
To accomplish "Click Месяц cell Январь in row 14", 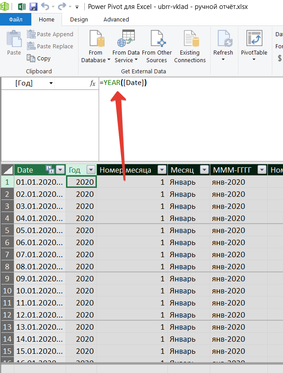I will pos(189,339).
